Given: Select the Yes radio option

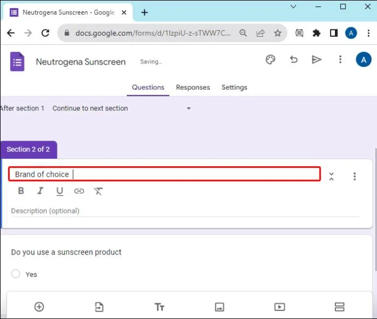Looking at the screenshot, I should (x=16, y=274).
